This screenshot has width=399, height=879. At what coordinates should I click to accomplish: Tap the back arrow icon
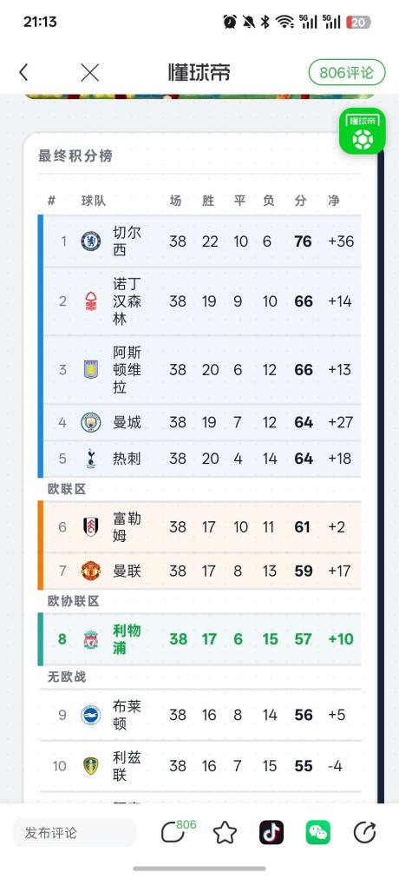coord(23,72)
